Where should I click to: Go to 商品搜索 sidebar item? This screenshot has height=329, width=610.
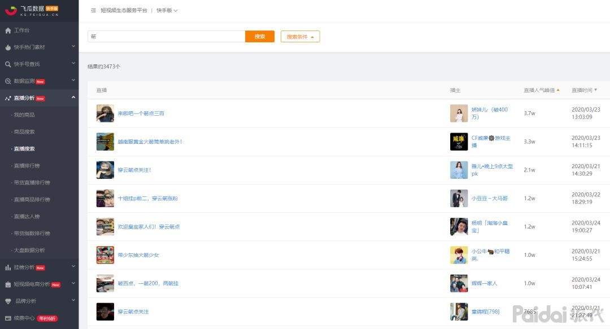pyautogui.click(x=24, y=132)
